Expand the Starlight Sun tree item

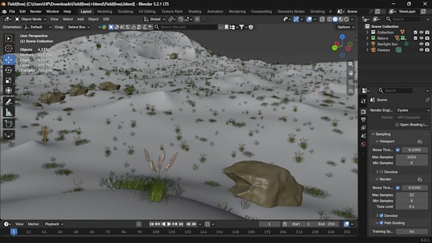(x=367, y=44)
